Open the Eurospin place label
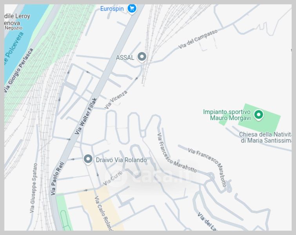This screenshot has width=296, height=235. point(112,9)
